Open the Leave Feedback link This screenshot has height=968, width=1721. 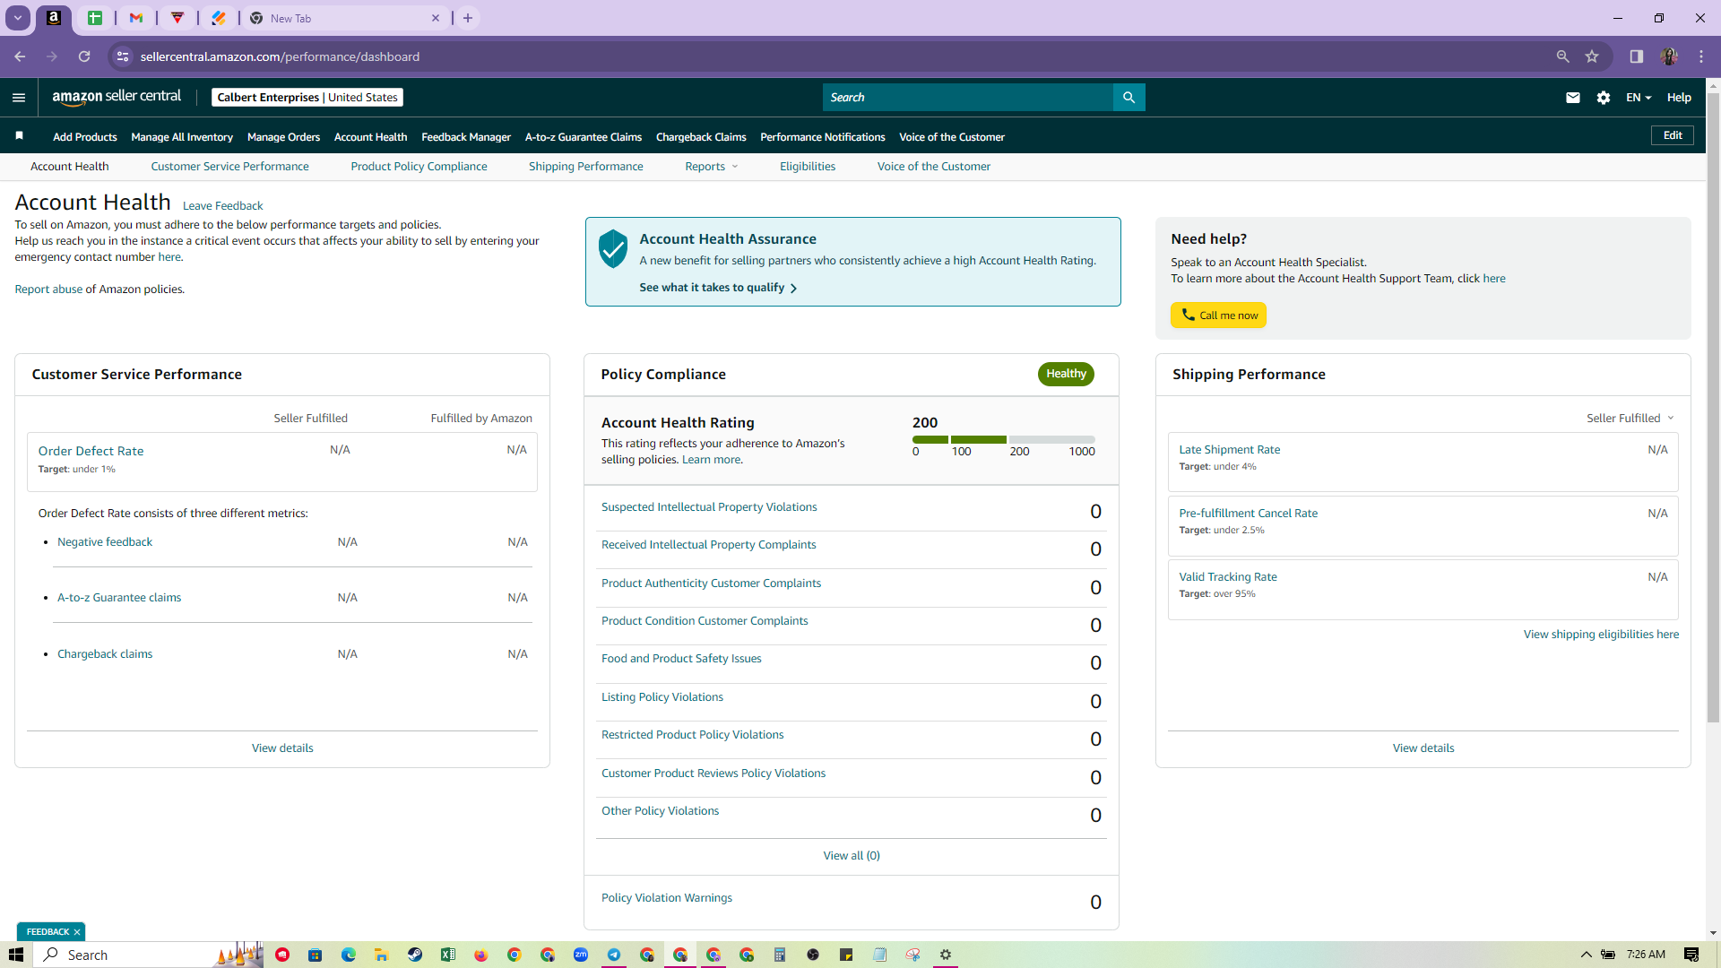[x=222, y=206]
